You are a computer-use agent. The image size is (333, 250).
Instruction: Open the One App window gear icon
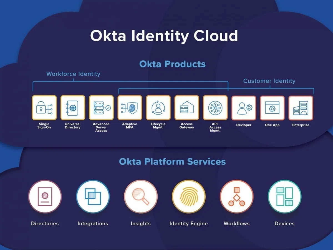point(272,108)
